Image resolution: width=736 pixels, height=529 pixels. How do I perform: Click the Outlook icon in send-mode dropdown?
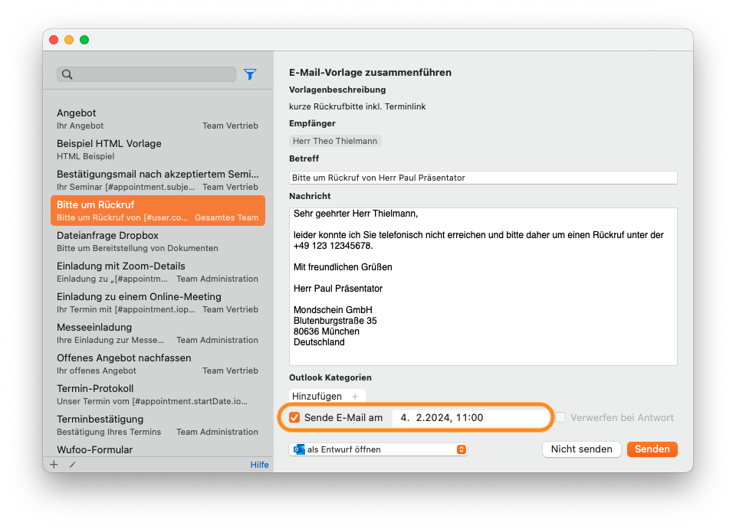point(299,449)
